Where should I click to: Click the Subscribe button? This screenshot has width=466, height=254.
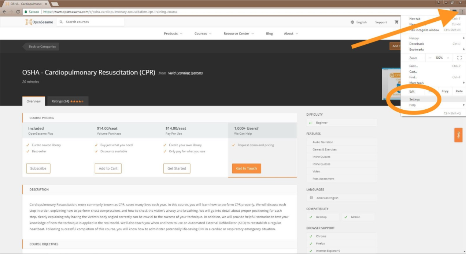38,168
